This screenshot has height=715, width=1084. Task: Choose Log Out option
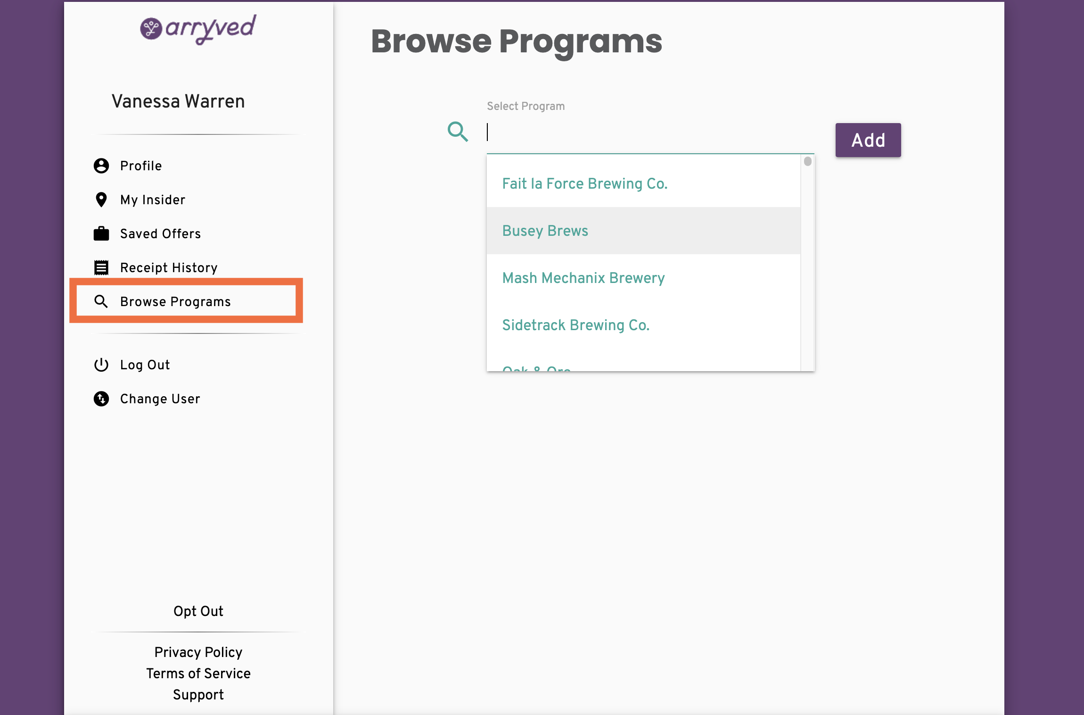(x=145, y=365)
